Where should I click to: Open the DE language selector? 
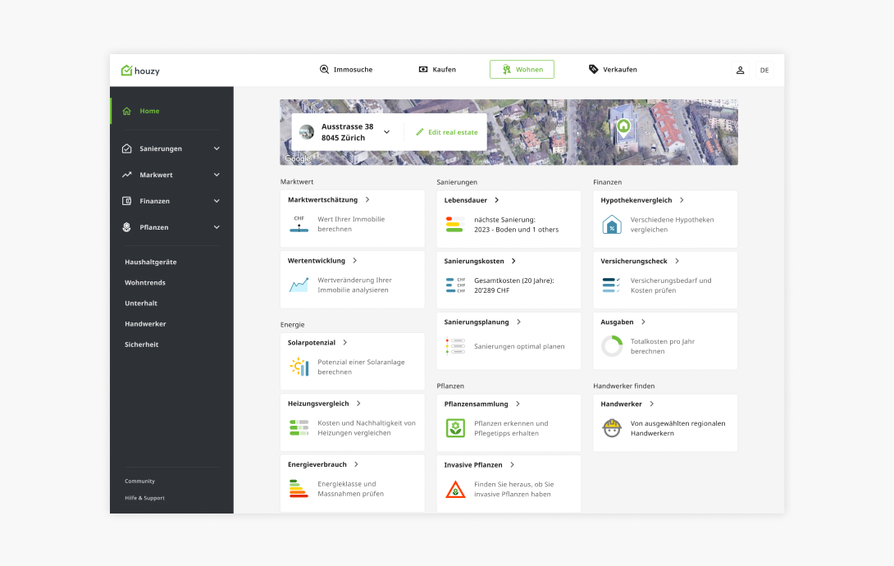click(x=764, y=70)
